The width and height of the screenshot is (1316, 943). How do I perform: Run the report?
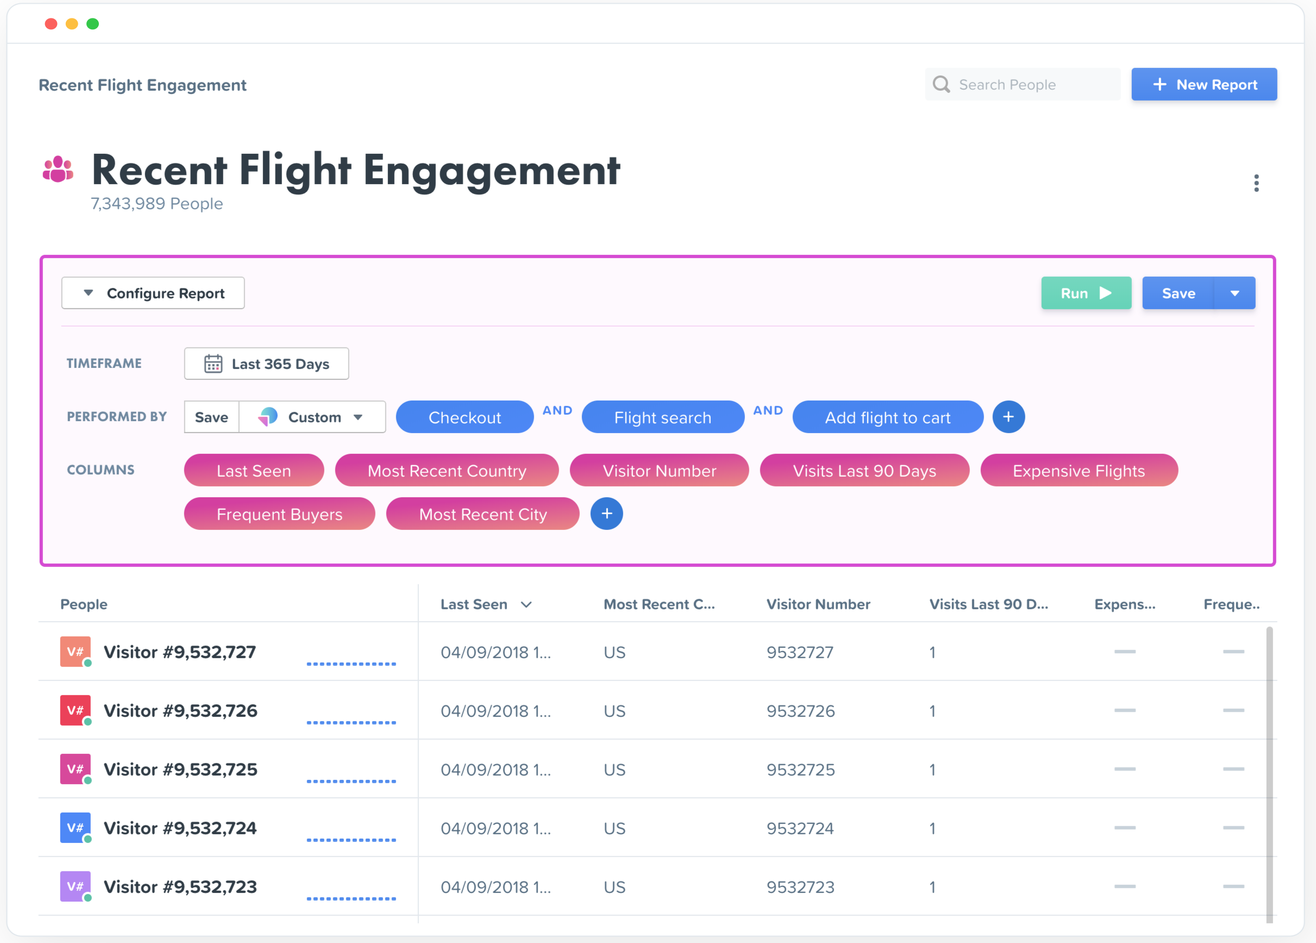coord(1085,293)
